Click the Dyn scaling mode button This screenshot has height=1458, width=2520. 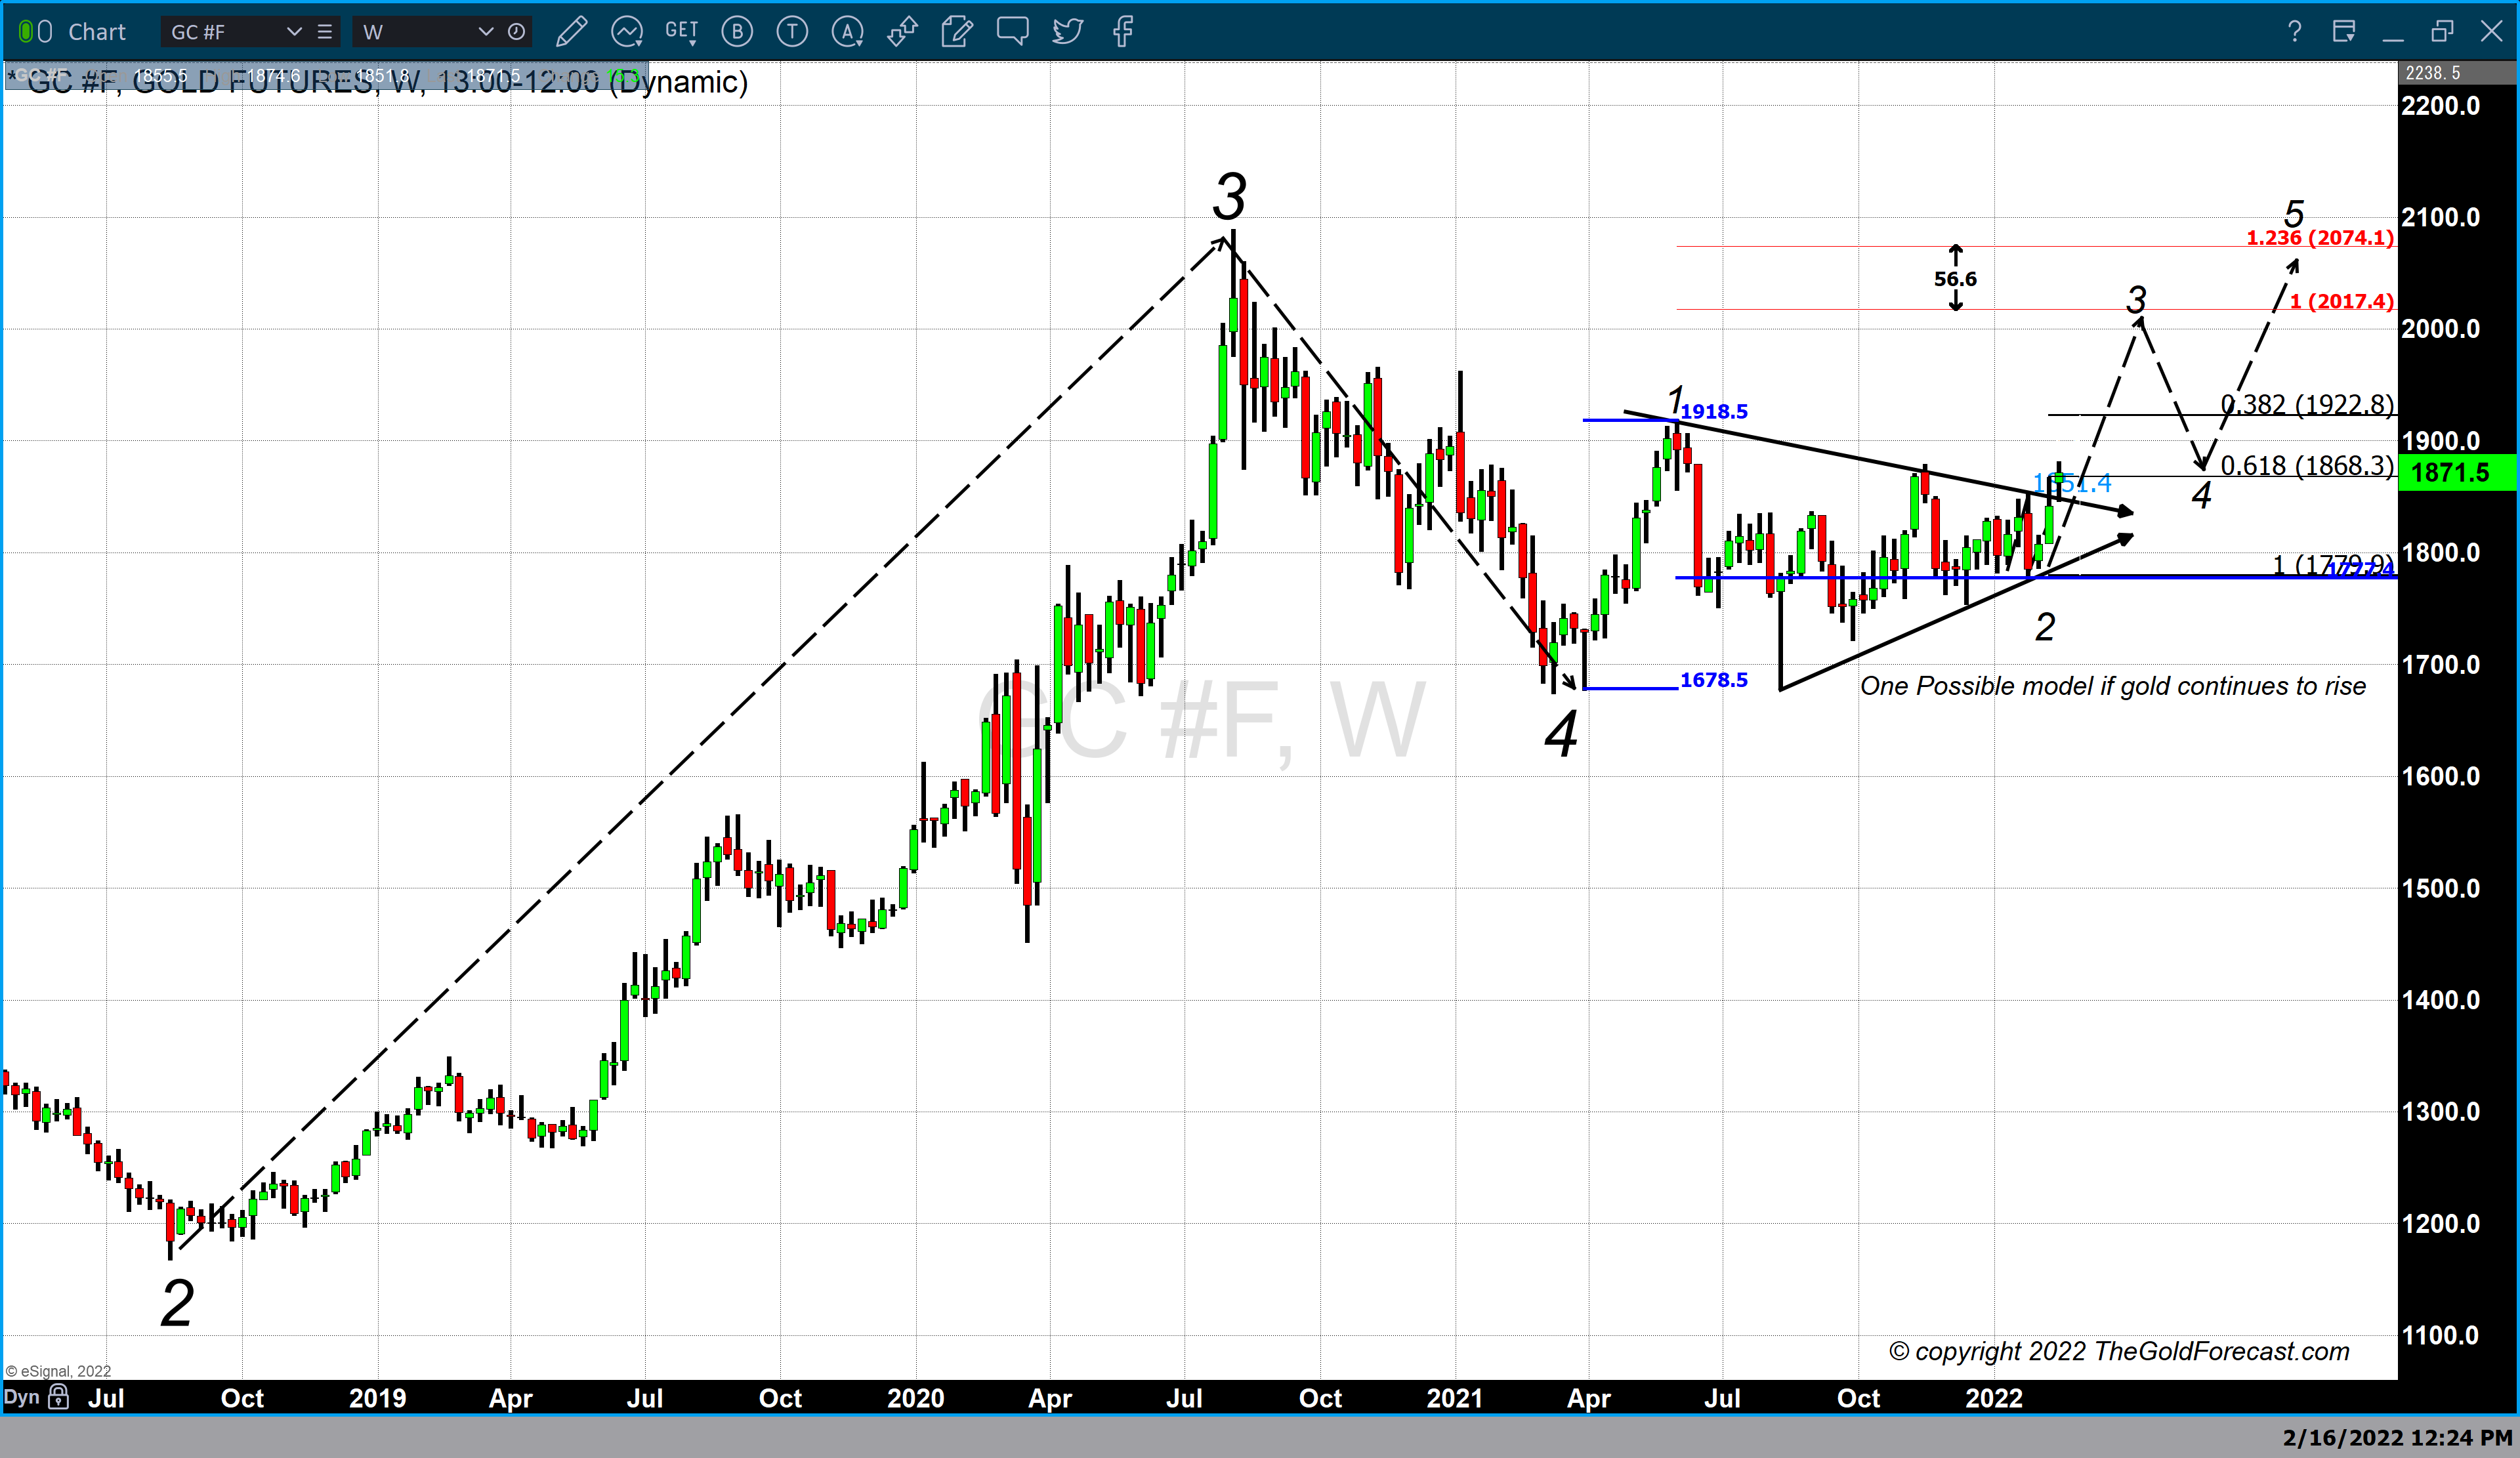click(x=21, y=1397)
